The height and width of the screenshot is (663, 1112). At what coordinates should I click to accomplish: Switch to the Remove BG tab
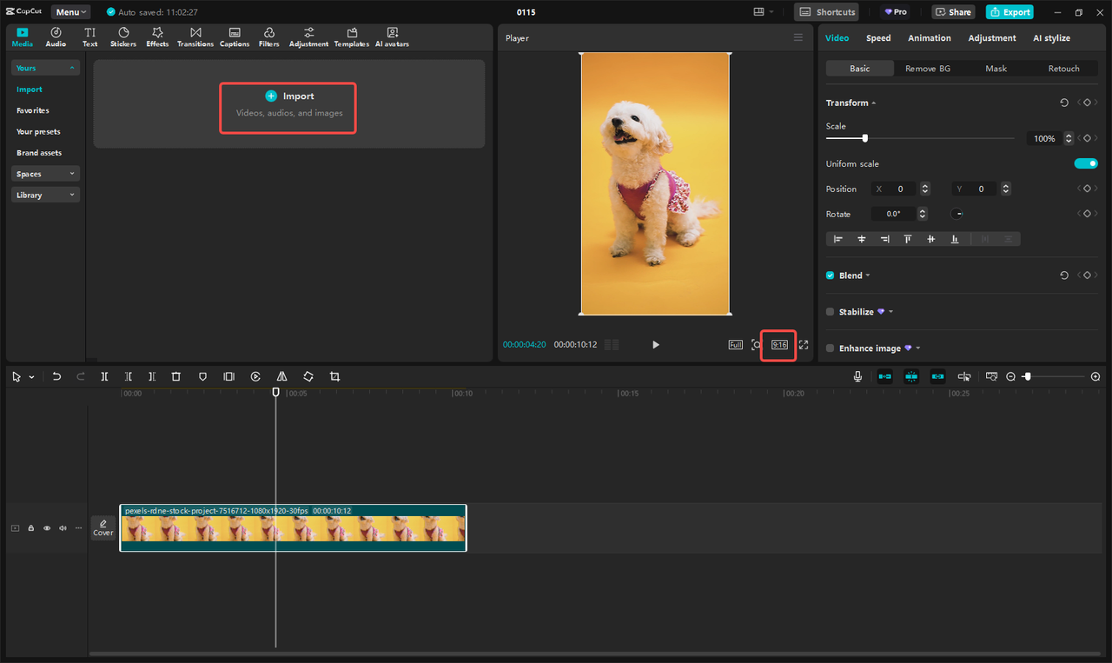[928, 68]
